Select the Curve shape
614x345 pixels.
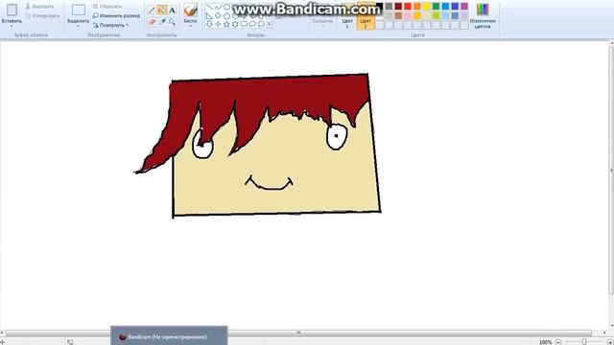(x=218, y=7)
